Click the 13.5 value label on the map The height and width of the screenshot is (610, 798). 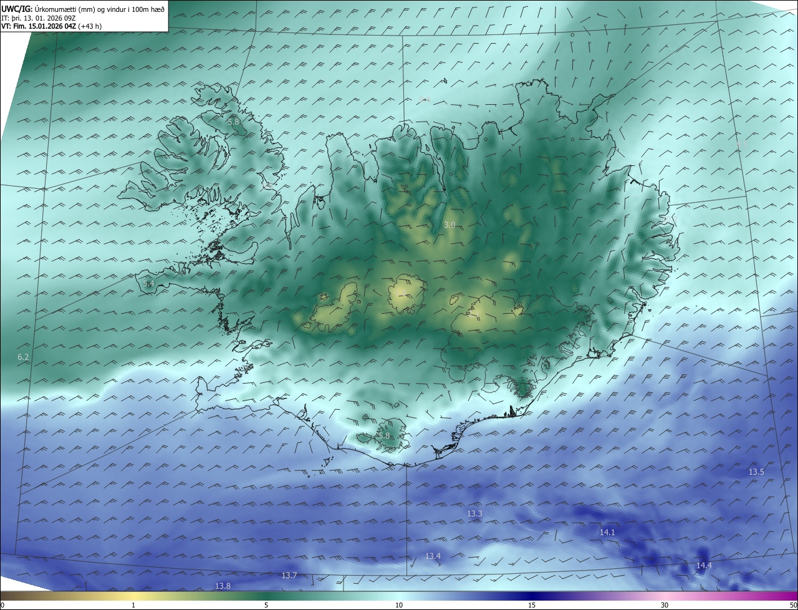[x=756, y=472]
